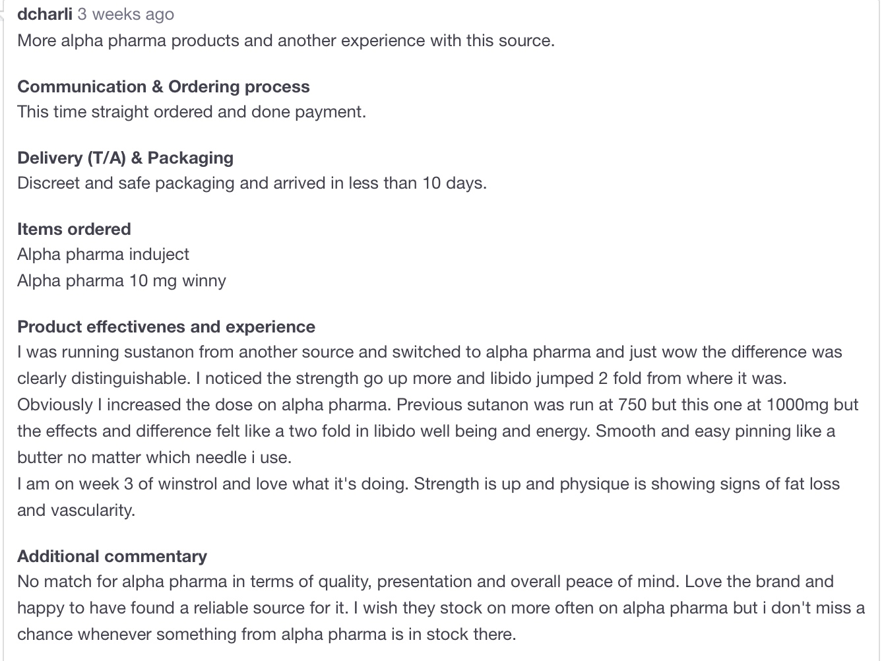Click the line starting "the effects and difference"

coord(426,431)
